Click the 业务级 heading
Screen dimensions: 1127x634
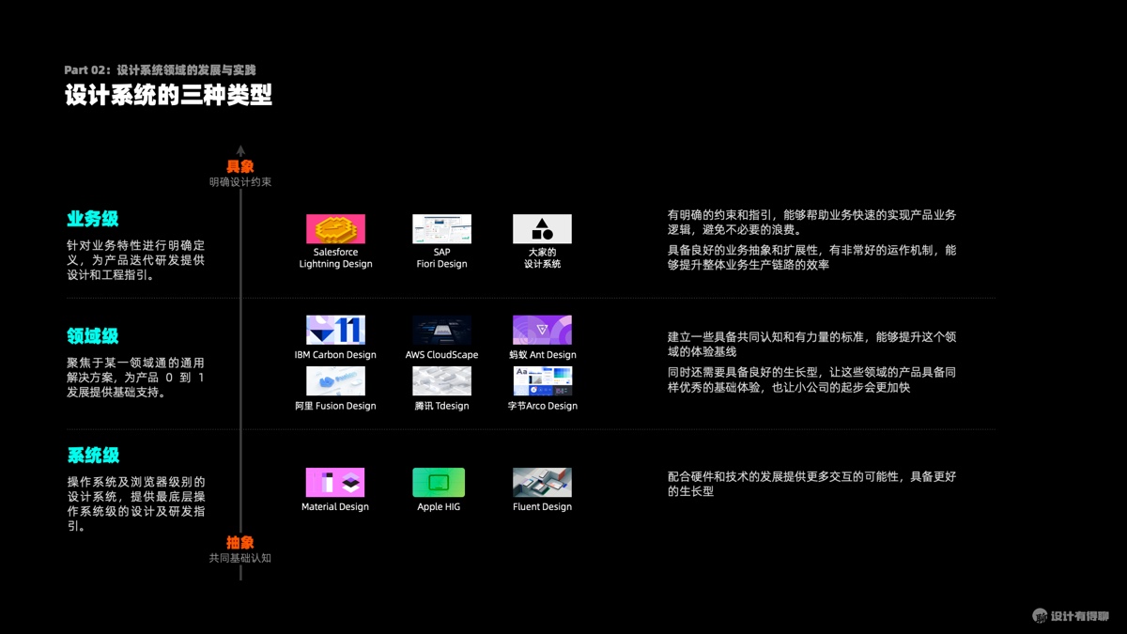(x=93, y=219)
